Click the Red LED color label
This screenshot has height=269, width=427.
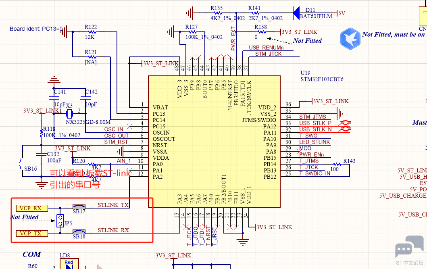click(69, 262)
